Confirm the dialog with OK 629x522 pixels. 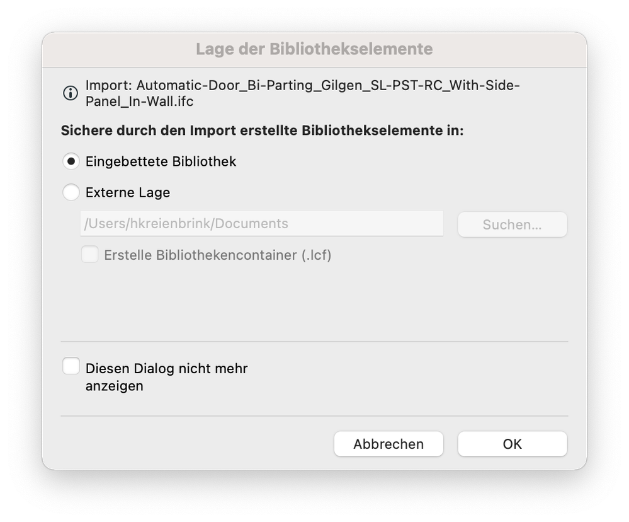point(513,444)
